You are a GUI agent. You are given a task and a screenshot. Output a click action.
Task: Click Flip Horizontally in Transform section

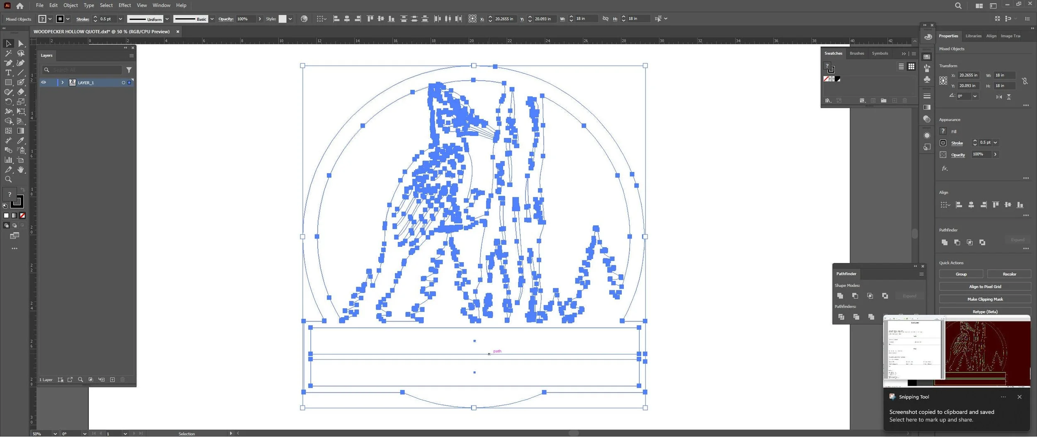tap(999, 97)
